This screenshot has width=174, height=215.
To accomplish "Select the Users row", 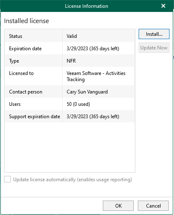I will tap(70, 104).
